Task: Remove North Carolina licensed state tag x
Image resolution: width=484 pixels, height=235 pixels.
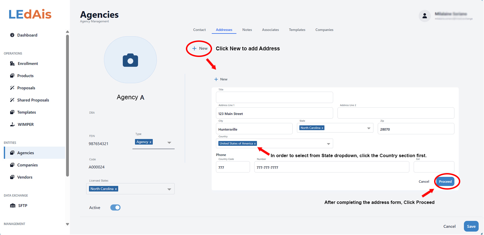Action: pos(116,189)
